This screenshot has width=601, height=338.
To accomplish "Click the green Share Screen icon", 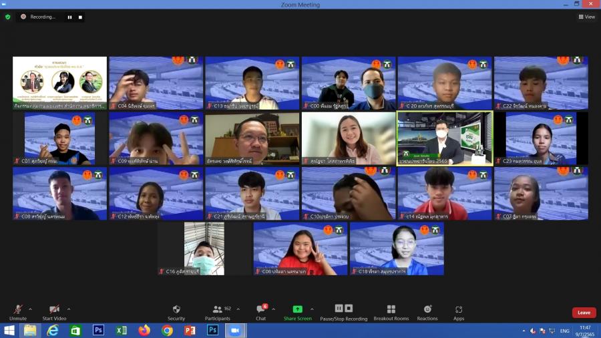I will (297, 310).
